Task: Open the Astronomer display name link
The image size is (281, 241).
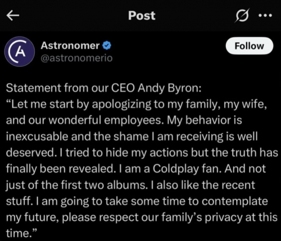Action: click(x=70, y=46)
